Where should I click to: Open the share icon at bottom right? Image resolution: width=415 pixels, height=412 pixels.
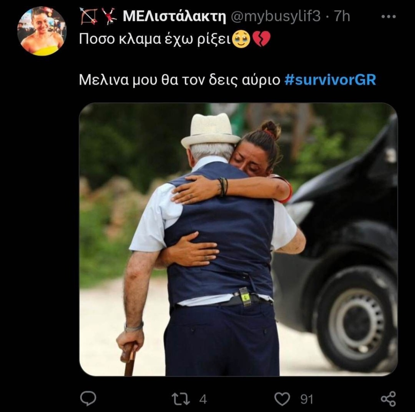(x=388, y=399)
